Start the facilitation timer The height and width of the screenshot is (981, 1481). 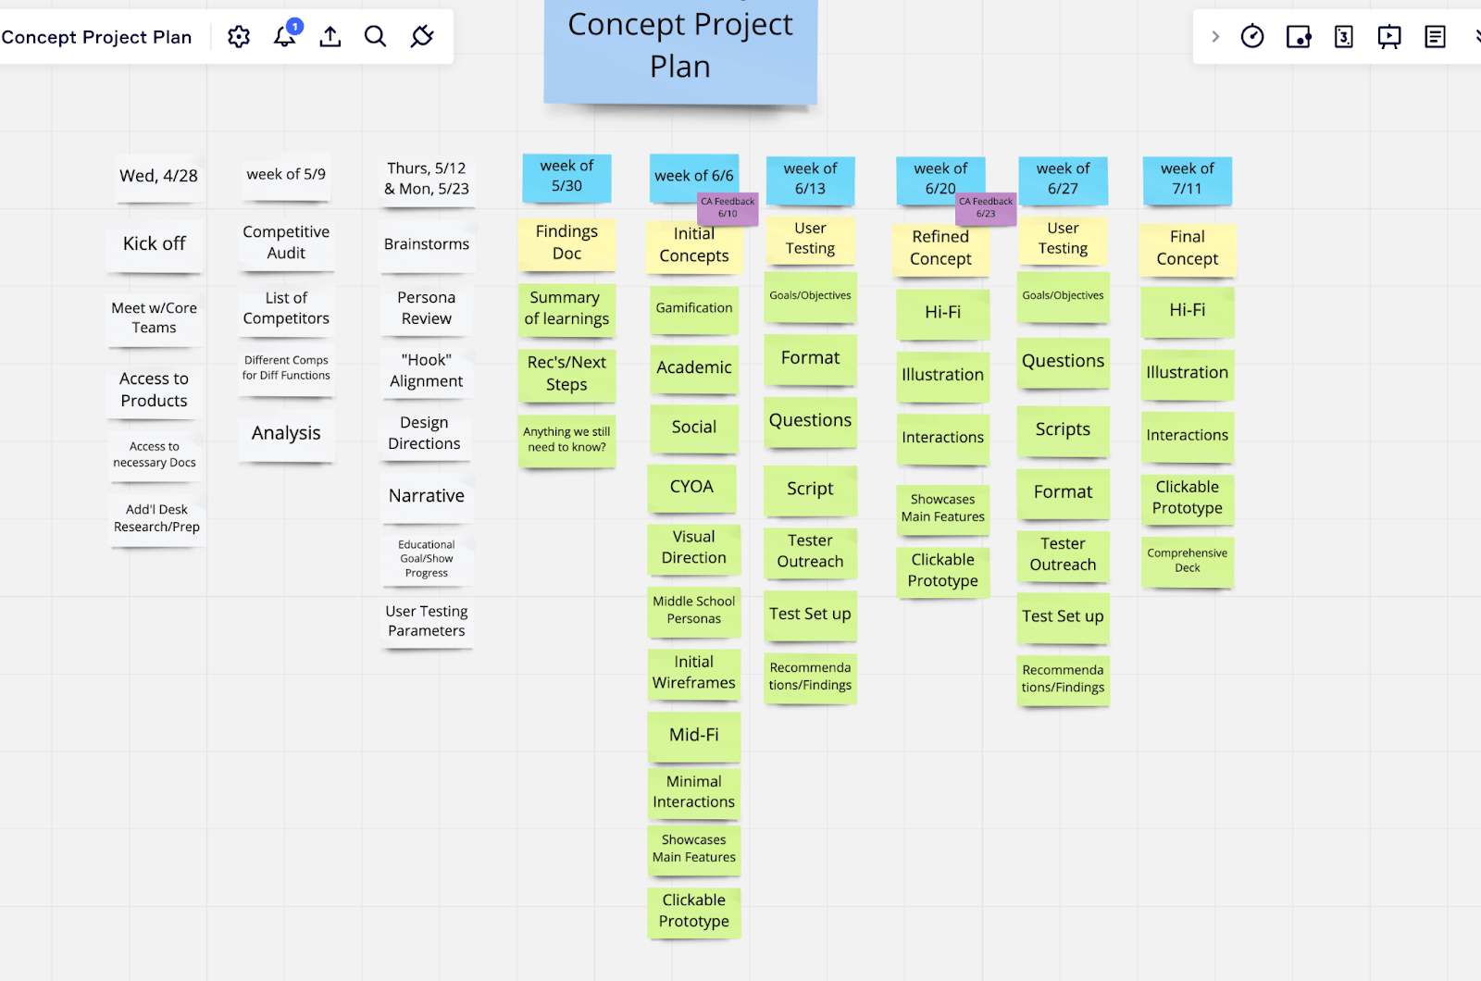(1252, 36)
